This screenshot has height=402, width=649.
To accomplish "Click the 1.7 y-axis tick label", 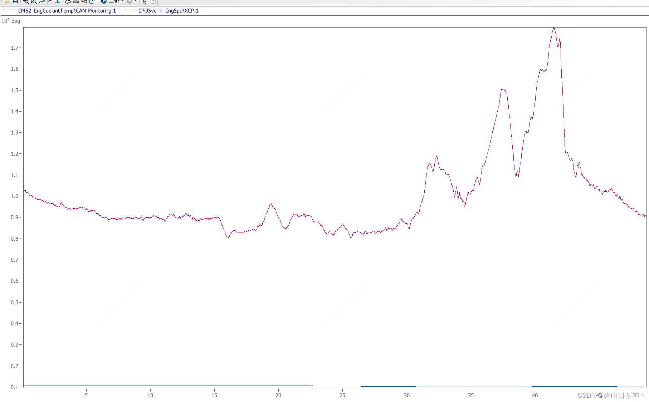I will pyautogui.click(x=14, y=48).
